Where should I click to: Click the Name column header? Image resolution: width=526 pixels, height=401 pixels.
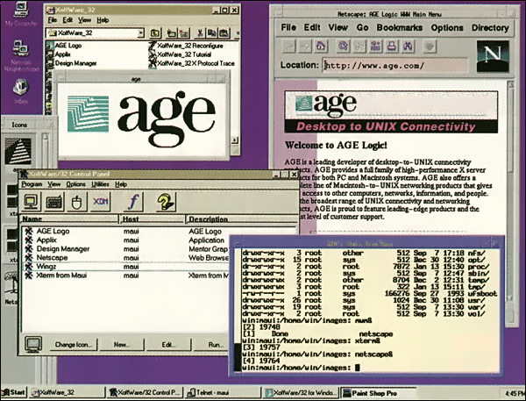pyautogui.click(x=69, y=219)
